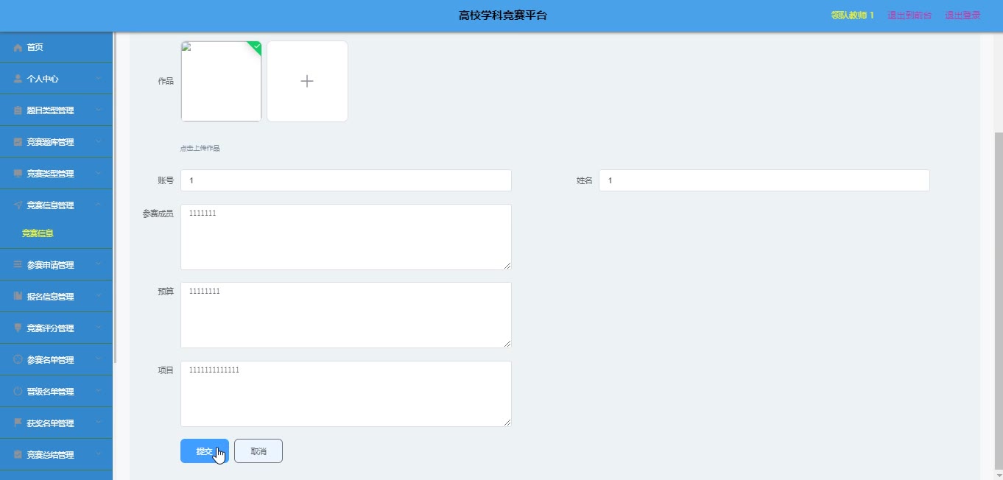Click the uploaded 作品 thumbnail
1003x480 pixels.
221,82
